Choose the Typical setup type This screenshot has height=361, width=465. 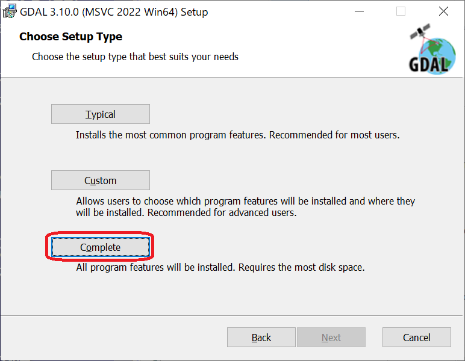(101, 114)
